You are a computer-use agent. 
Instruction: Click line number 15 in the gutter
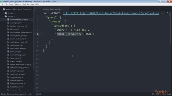[x=37, y=71]
